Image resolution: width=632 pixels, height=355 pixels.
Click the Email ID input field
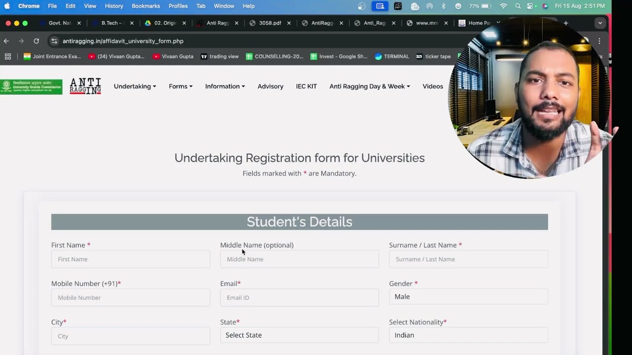(300, 297)
